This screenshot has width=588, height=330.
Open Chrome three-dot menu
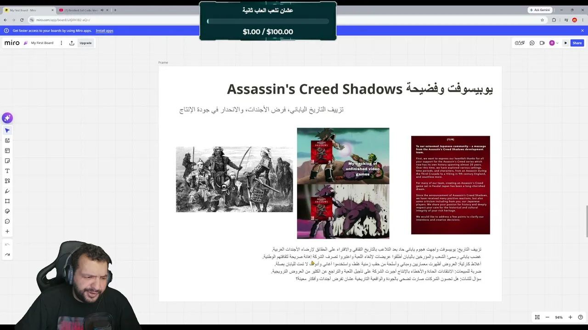tap(582, 20)
